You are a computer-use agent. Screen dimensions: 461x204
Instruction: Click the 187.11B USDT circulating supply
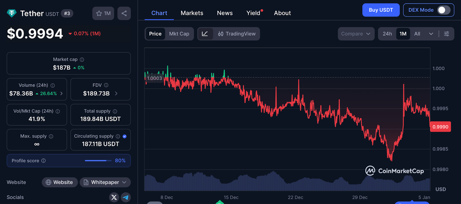tap(101, 144)
